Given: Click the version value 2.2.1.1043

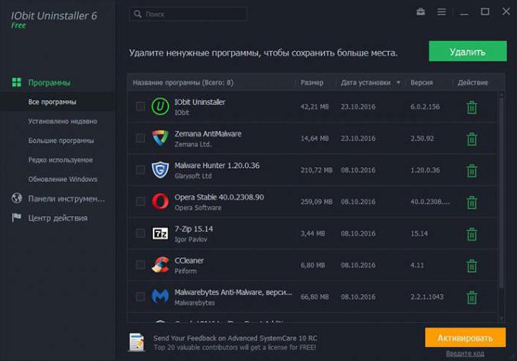Looking at the screenshot, I should coord(427,297).
